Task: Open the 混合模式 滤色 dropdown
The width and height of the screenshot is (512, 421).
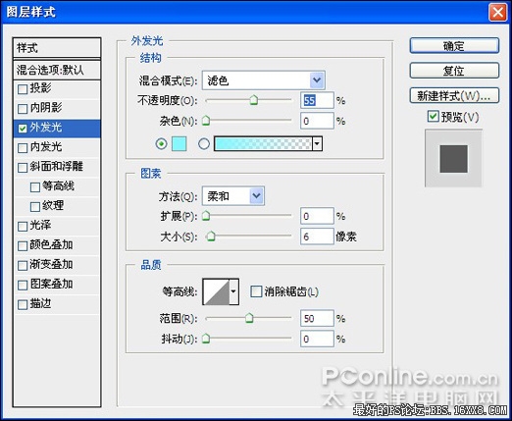Action: [264, 80]
